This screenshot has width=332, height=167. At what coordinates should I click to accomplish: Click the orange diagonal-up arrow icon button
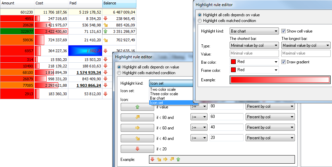click(137, 118)
